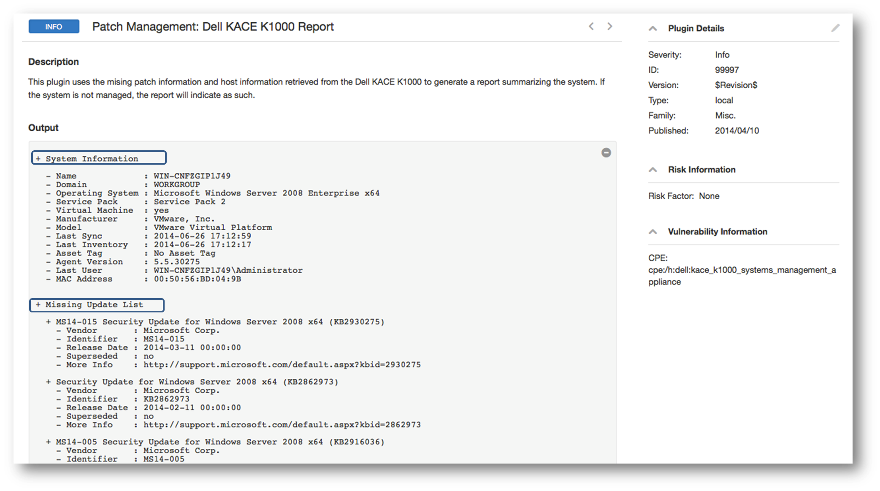Image resolution: width=880 pixels, height=491 pixels.
Task: Click the Identifier value KB2862973
Action: 166,399
